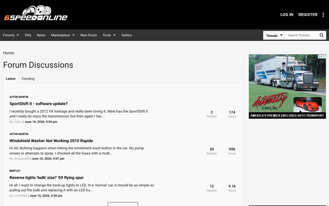
Task: Switch to the Trending tab
Action: pyautogui.click(x=28, y=79)
